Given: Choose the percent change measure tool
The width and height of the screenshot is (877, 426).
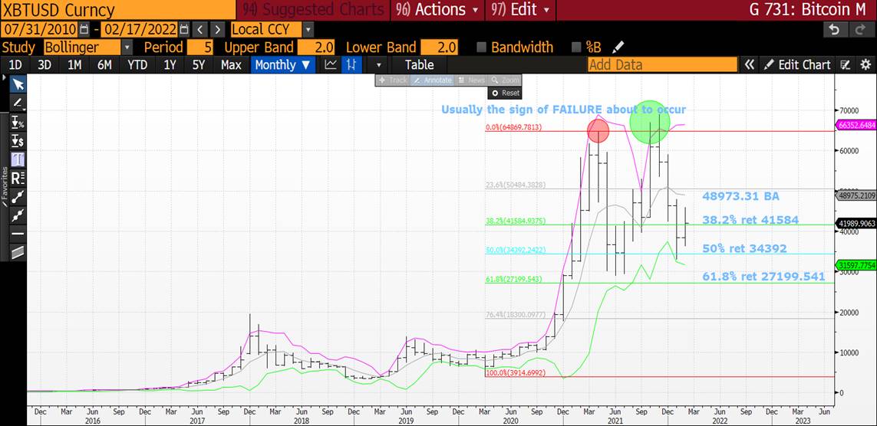Looking at the screenshot, I should point(18,123).
